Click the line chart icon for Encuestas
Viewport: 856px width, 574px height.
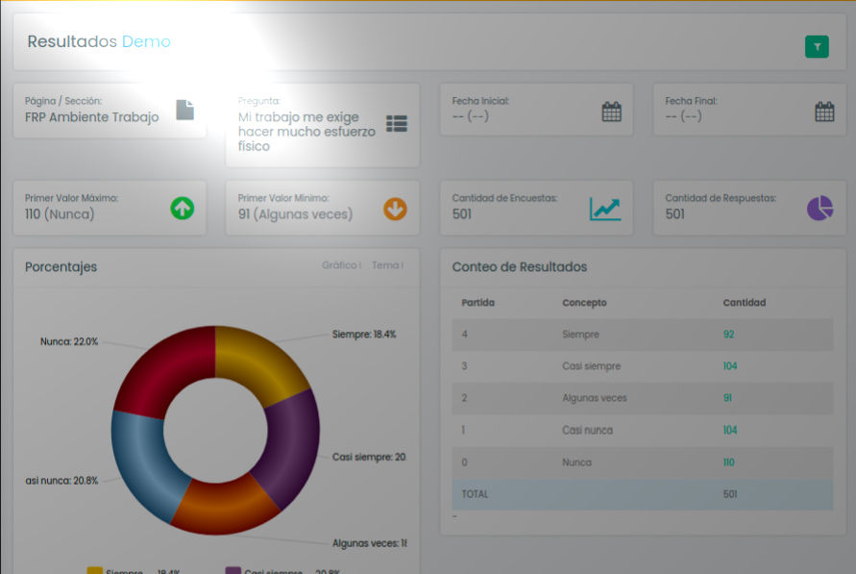point(605,208)
